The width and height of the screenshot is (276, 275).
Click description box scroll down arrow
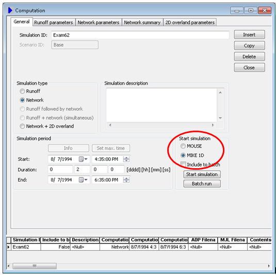pos(220,118)
